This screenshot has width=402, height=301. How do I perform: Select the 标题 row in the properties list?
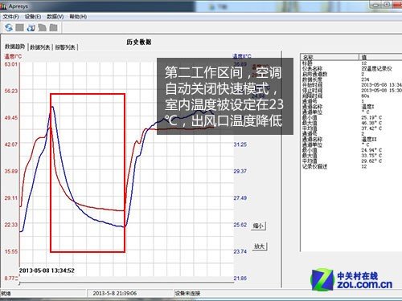(351, 63)
